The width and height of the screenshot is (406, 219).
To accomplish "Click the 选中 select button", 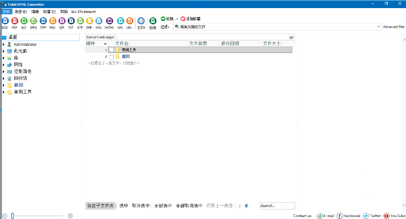I will click(123, 206).
